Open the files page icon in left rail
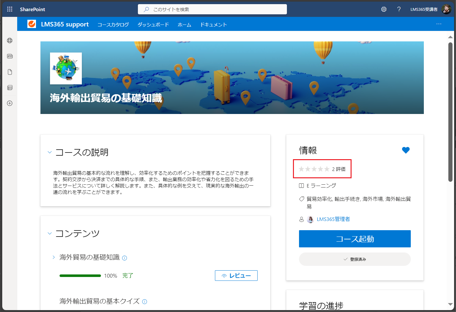The width and height of the screenshot is (456, 312). point(10,72)
